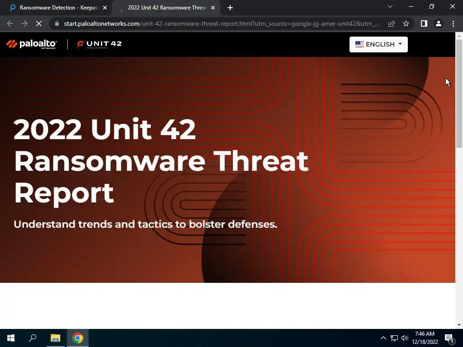The image size is (463, 347).
Task: Open File Explorer from taskbar
Action: click(55, 338)
